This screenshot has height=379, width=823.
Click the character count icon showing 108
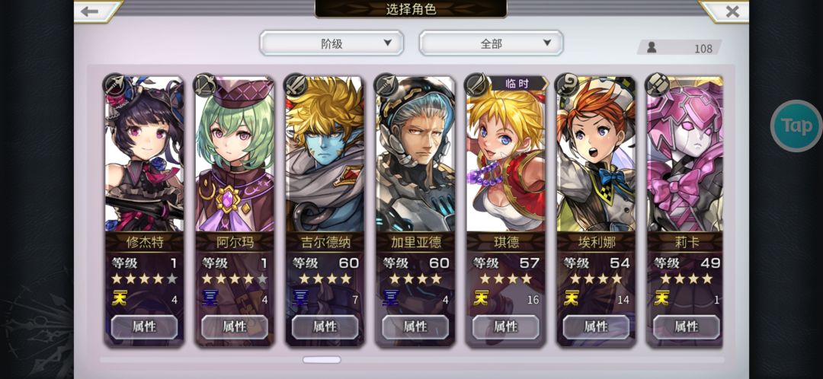click(x=652, y=48)
